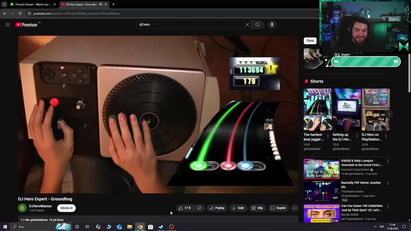This screenshot has width=411, height=231.
Task: Click the main DJ Hero video player
Action: point(158,115)
